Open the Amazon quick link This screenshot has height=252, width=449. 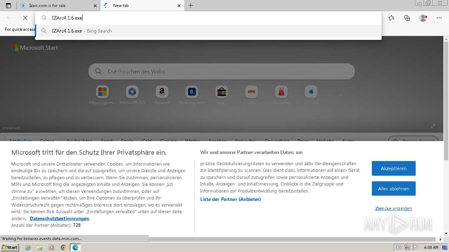click(x=162, y=95)
